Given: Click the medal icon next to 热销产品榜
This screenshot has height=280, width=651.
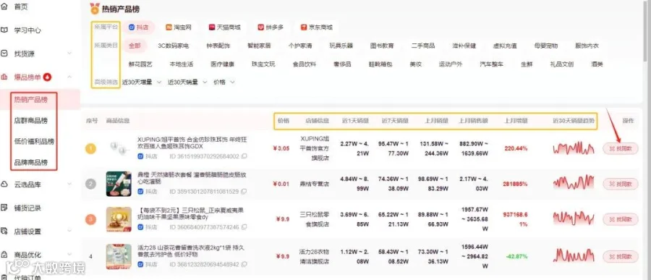Looking at the screenshot, I should 95,8.
